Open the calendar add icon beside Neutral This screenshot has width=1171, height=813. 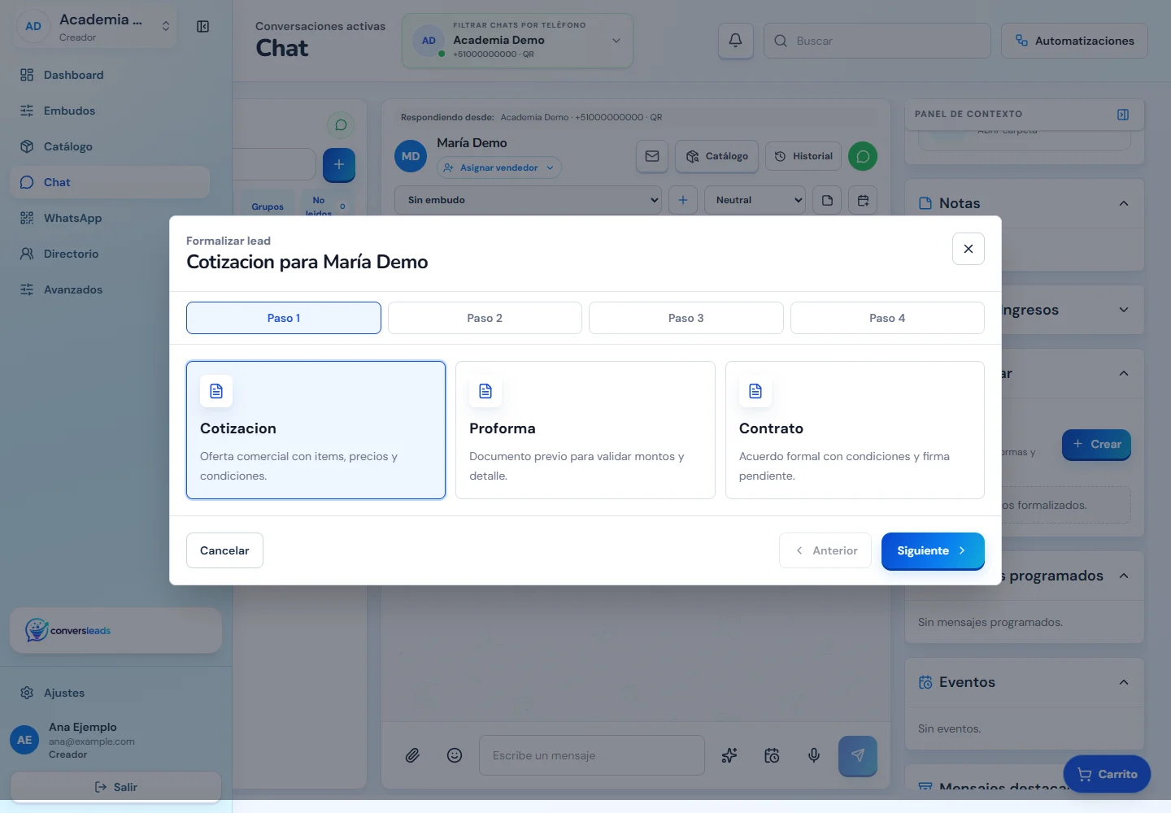pyautogui.click(x=863, y=200)
